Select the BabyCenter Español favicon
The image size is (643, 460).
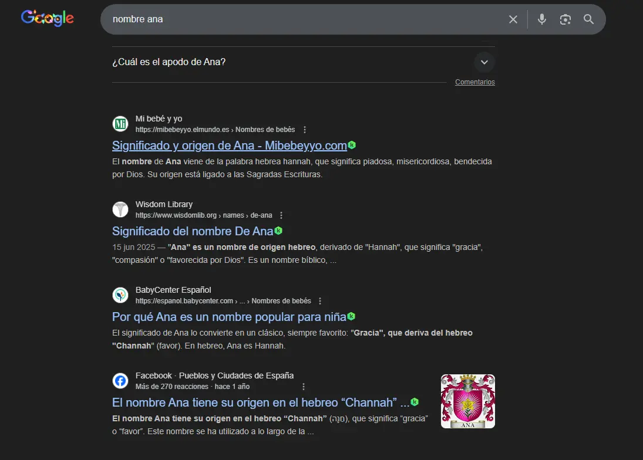coord(120,295)
